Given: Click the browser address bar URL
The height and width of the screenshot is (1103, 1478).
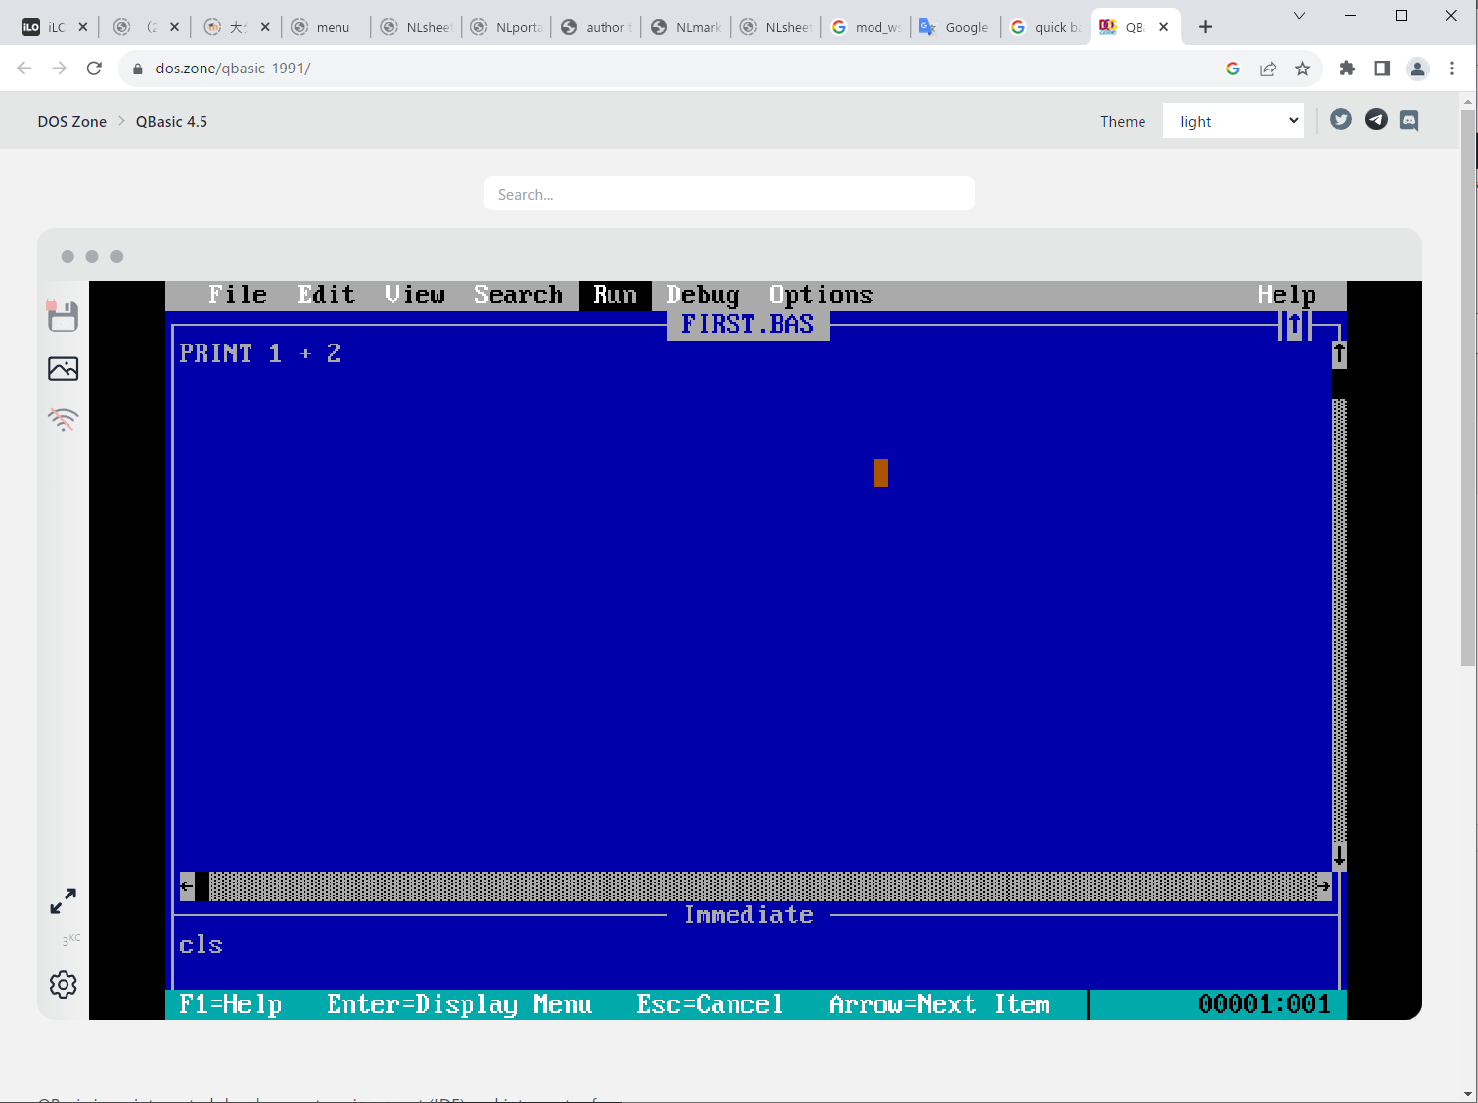Looking at the screenshot, I should pos(232,69).
